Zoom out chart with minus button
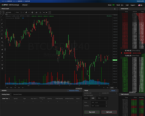The height and width of the screenshot is (116, 145). 58,82
